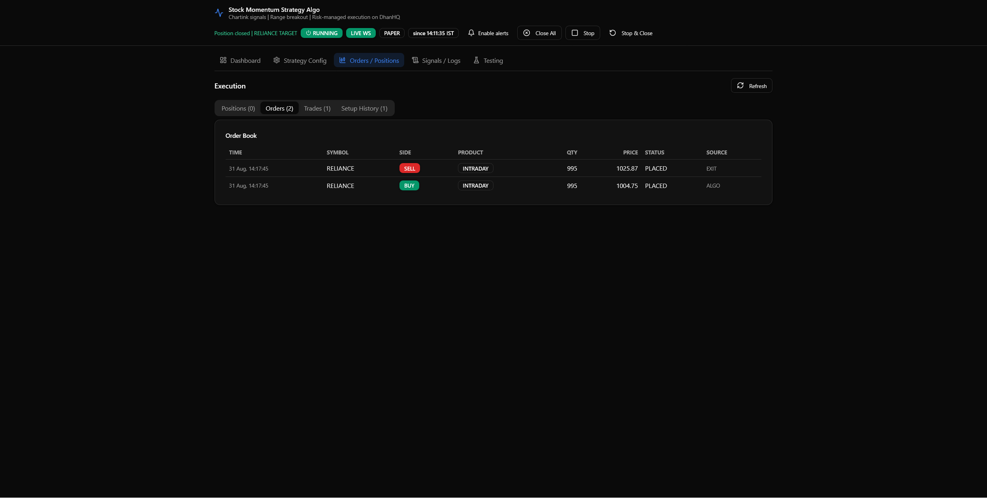View the Trades (1) sub-tab
Image resolution: width=987 pixels, height=498 pixels.
317,108
